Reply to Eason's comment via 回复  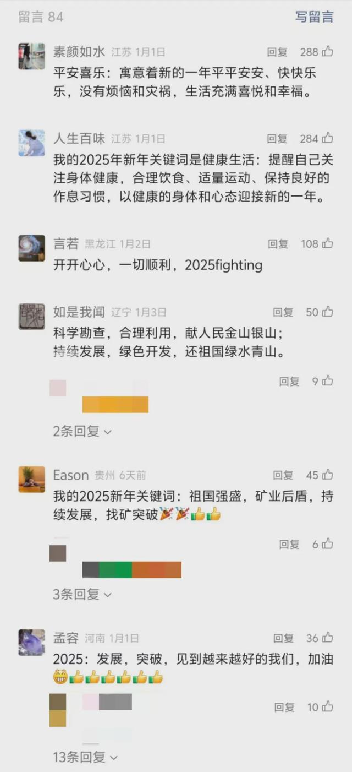click(x=283, y=475)
